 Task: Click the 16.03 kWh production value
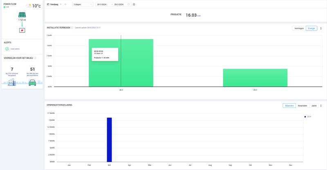[x=193, y=15]
